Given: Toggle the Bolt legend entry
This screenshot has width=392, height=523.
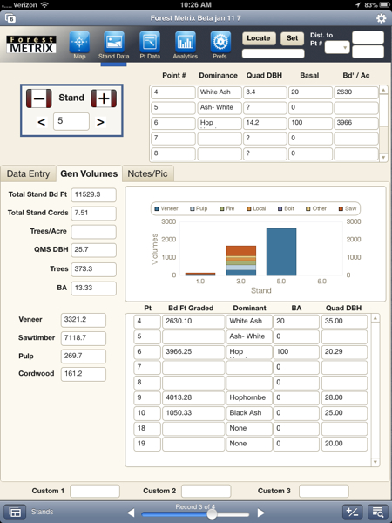Looking at the screenshot, I should point(286,209).
